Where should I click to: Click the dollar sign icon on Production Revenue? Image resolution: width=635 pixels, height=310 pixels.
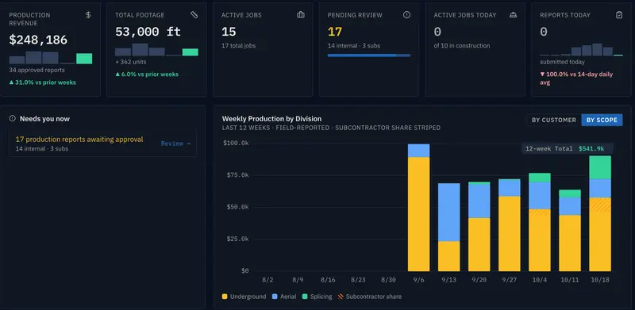[88, 15]
